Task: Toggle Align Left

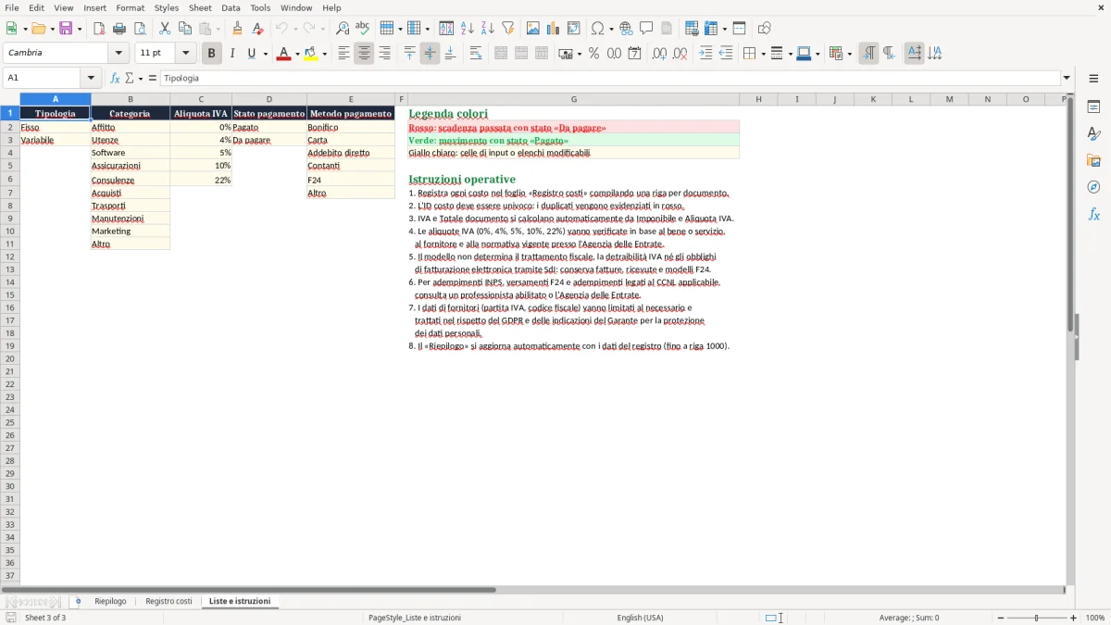Action: [343, 54]
